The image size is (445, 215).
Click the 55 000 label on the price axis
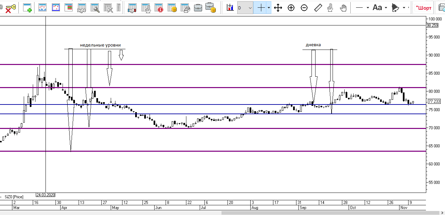(x=434, y=182)
